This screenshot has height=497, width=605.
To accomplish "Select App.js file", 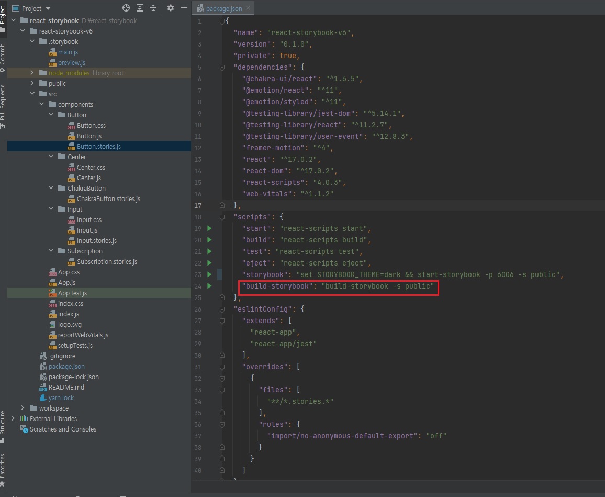I will click(x=62, y=283).
